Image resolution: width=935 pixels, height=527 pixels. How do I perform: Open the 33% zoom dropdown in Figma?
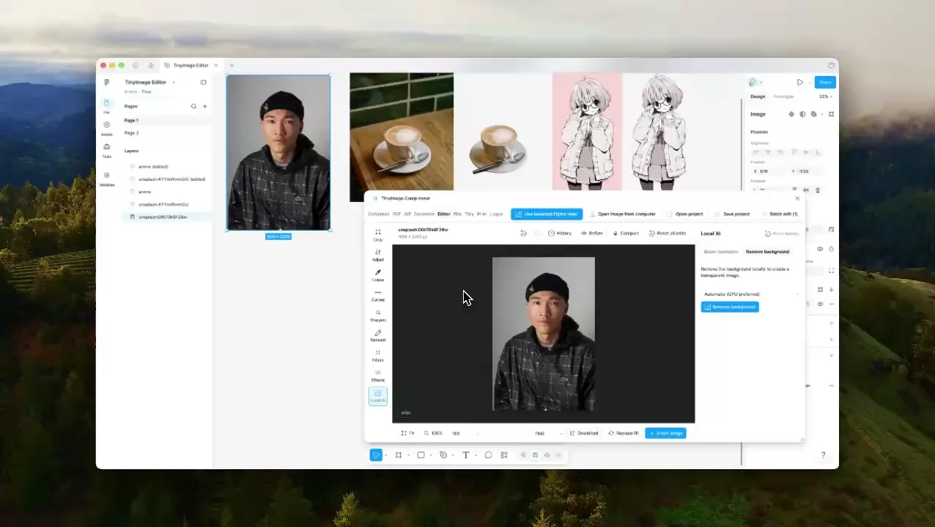(x=826, y=97)
